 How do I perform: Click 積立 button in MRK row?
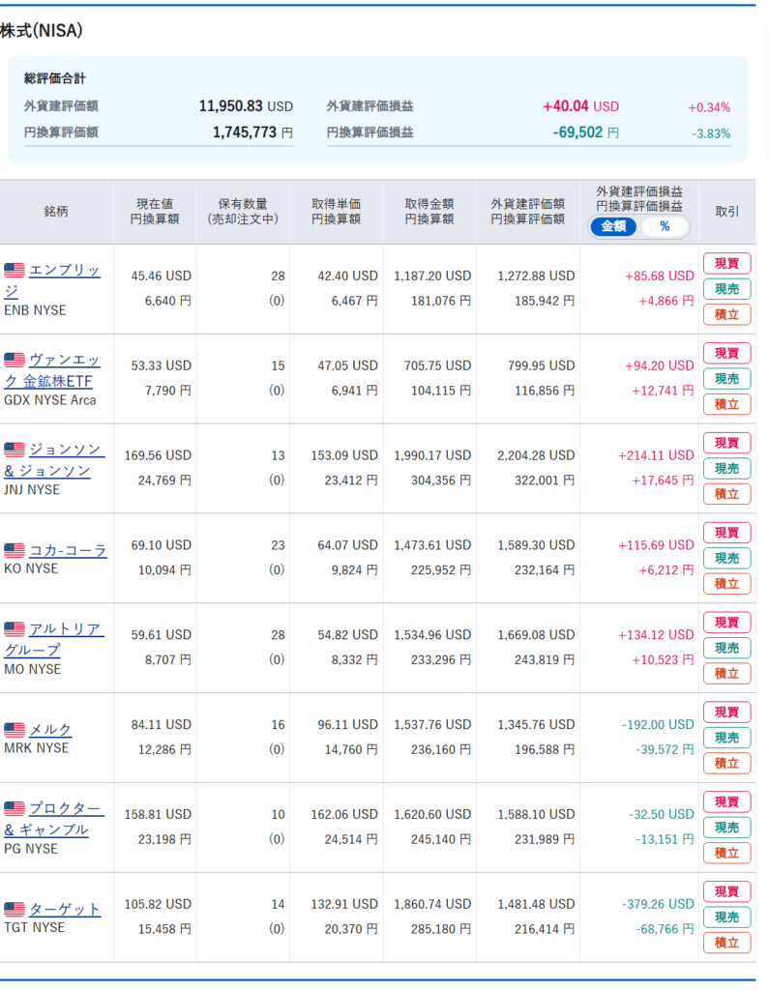coord(726,763)
